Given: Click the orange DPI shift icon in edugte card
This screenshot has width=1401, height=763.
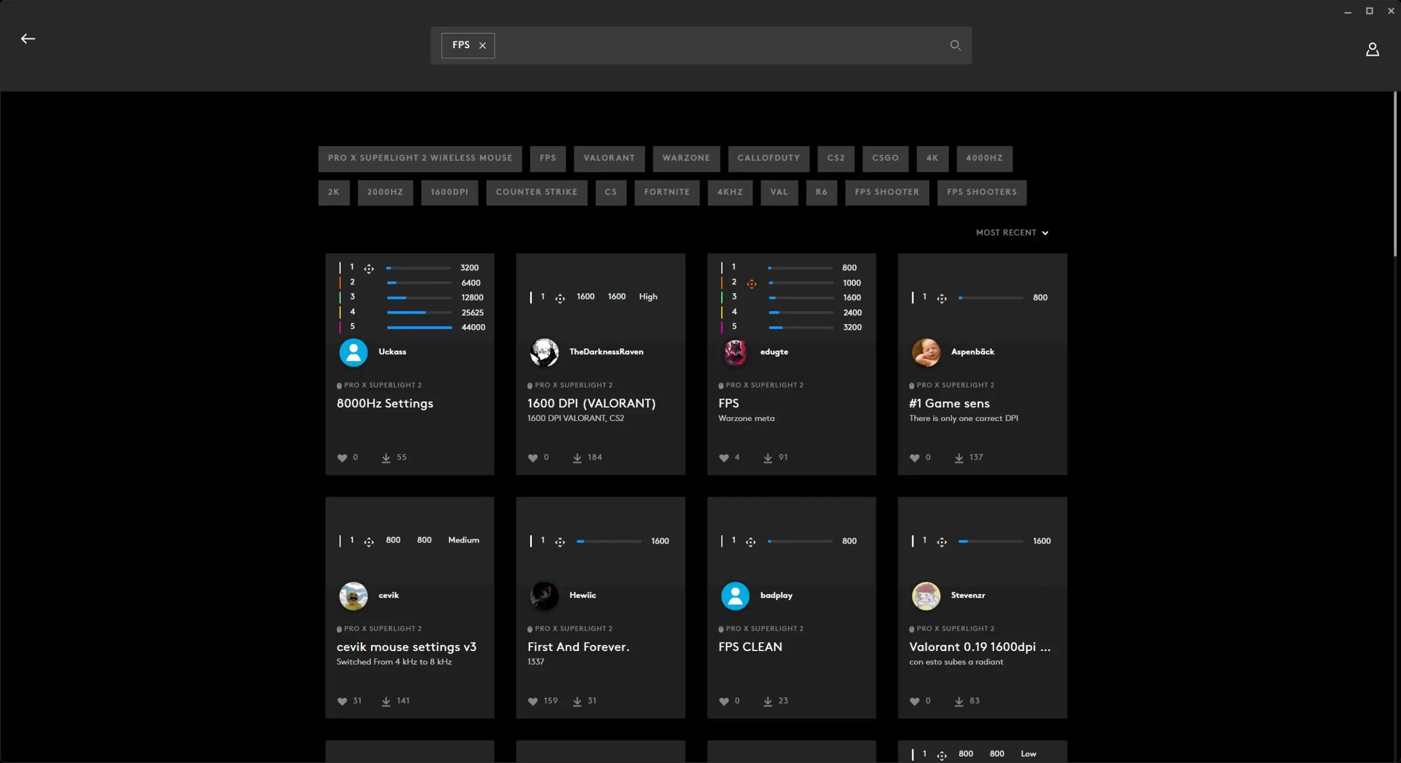Looking at the screenshot, I should click(751, 284).
